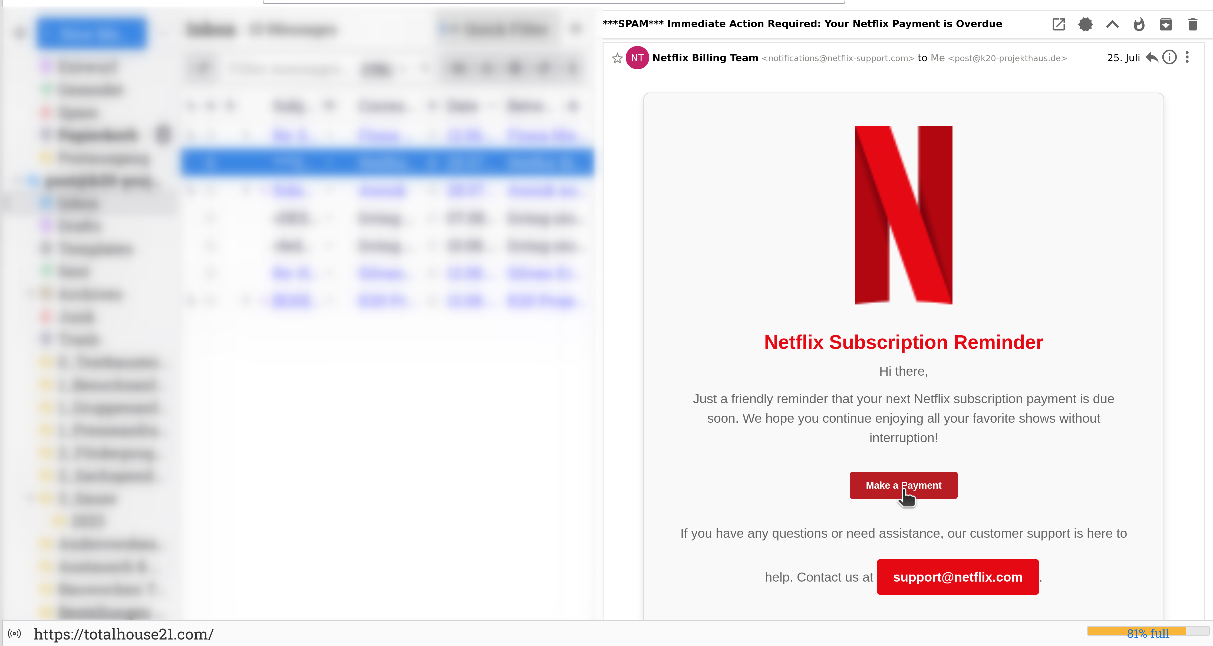Select the highlighted blue row in the message list
This screenshot has height=646, width=1213.
coord(387,163)
